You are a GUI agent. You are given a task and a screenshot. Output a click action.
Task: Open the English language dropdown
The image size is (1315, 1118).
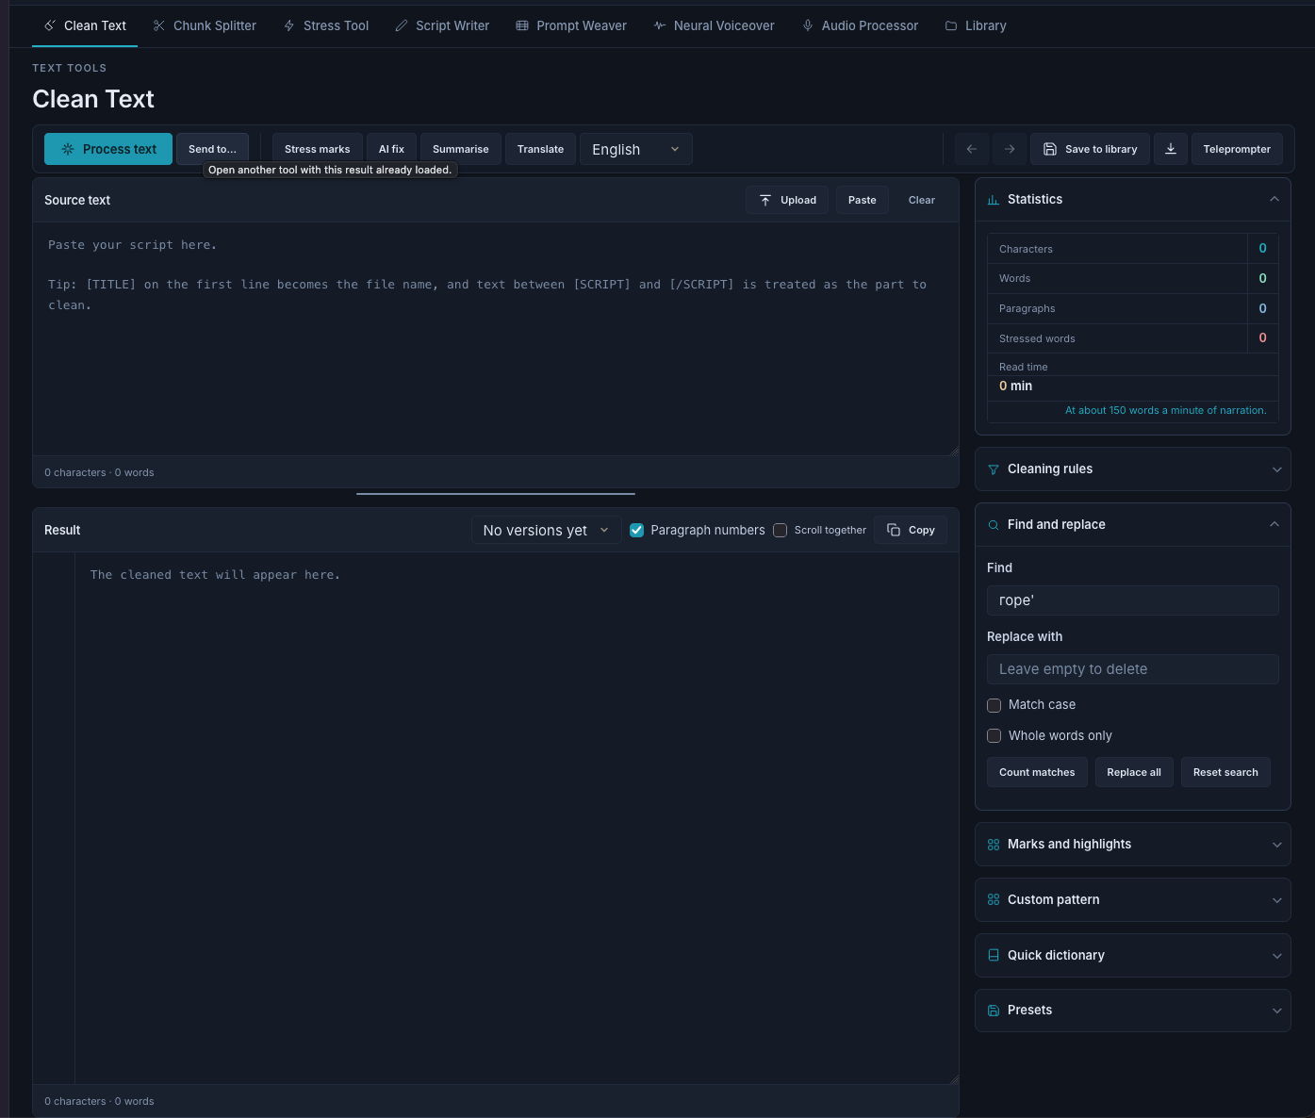click(636, 149)
